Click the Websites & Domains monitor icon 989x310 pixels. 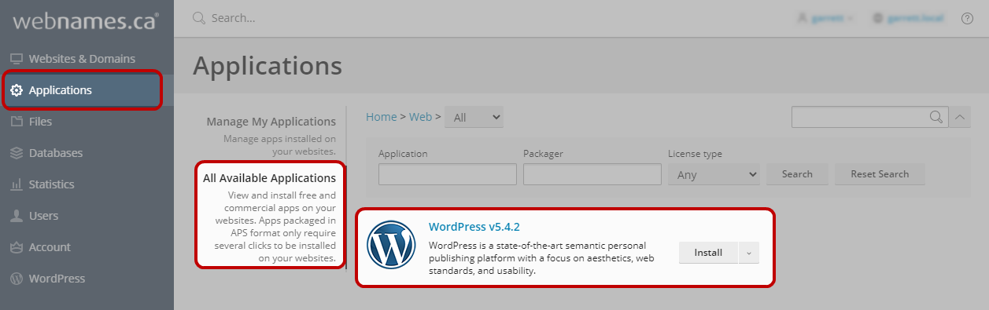coord(16,59)
